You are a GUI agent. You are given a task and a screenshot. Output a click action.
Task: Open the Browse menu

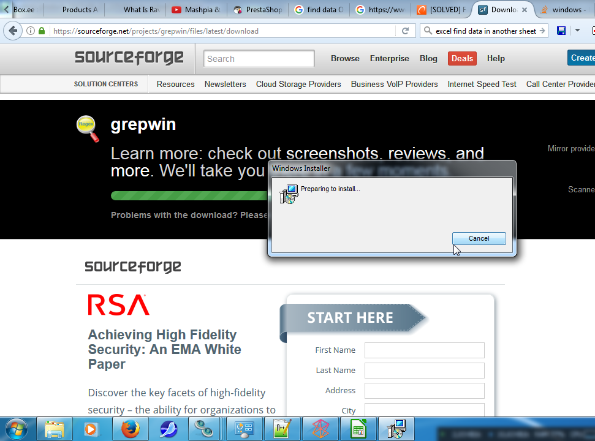(x=345, y=58)
